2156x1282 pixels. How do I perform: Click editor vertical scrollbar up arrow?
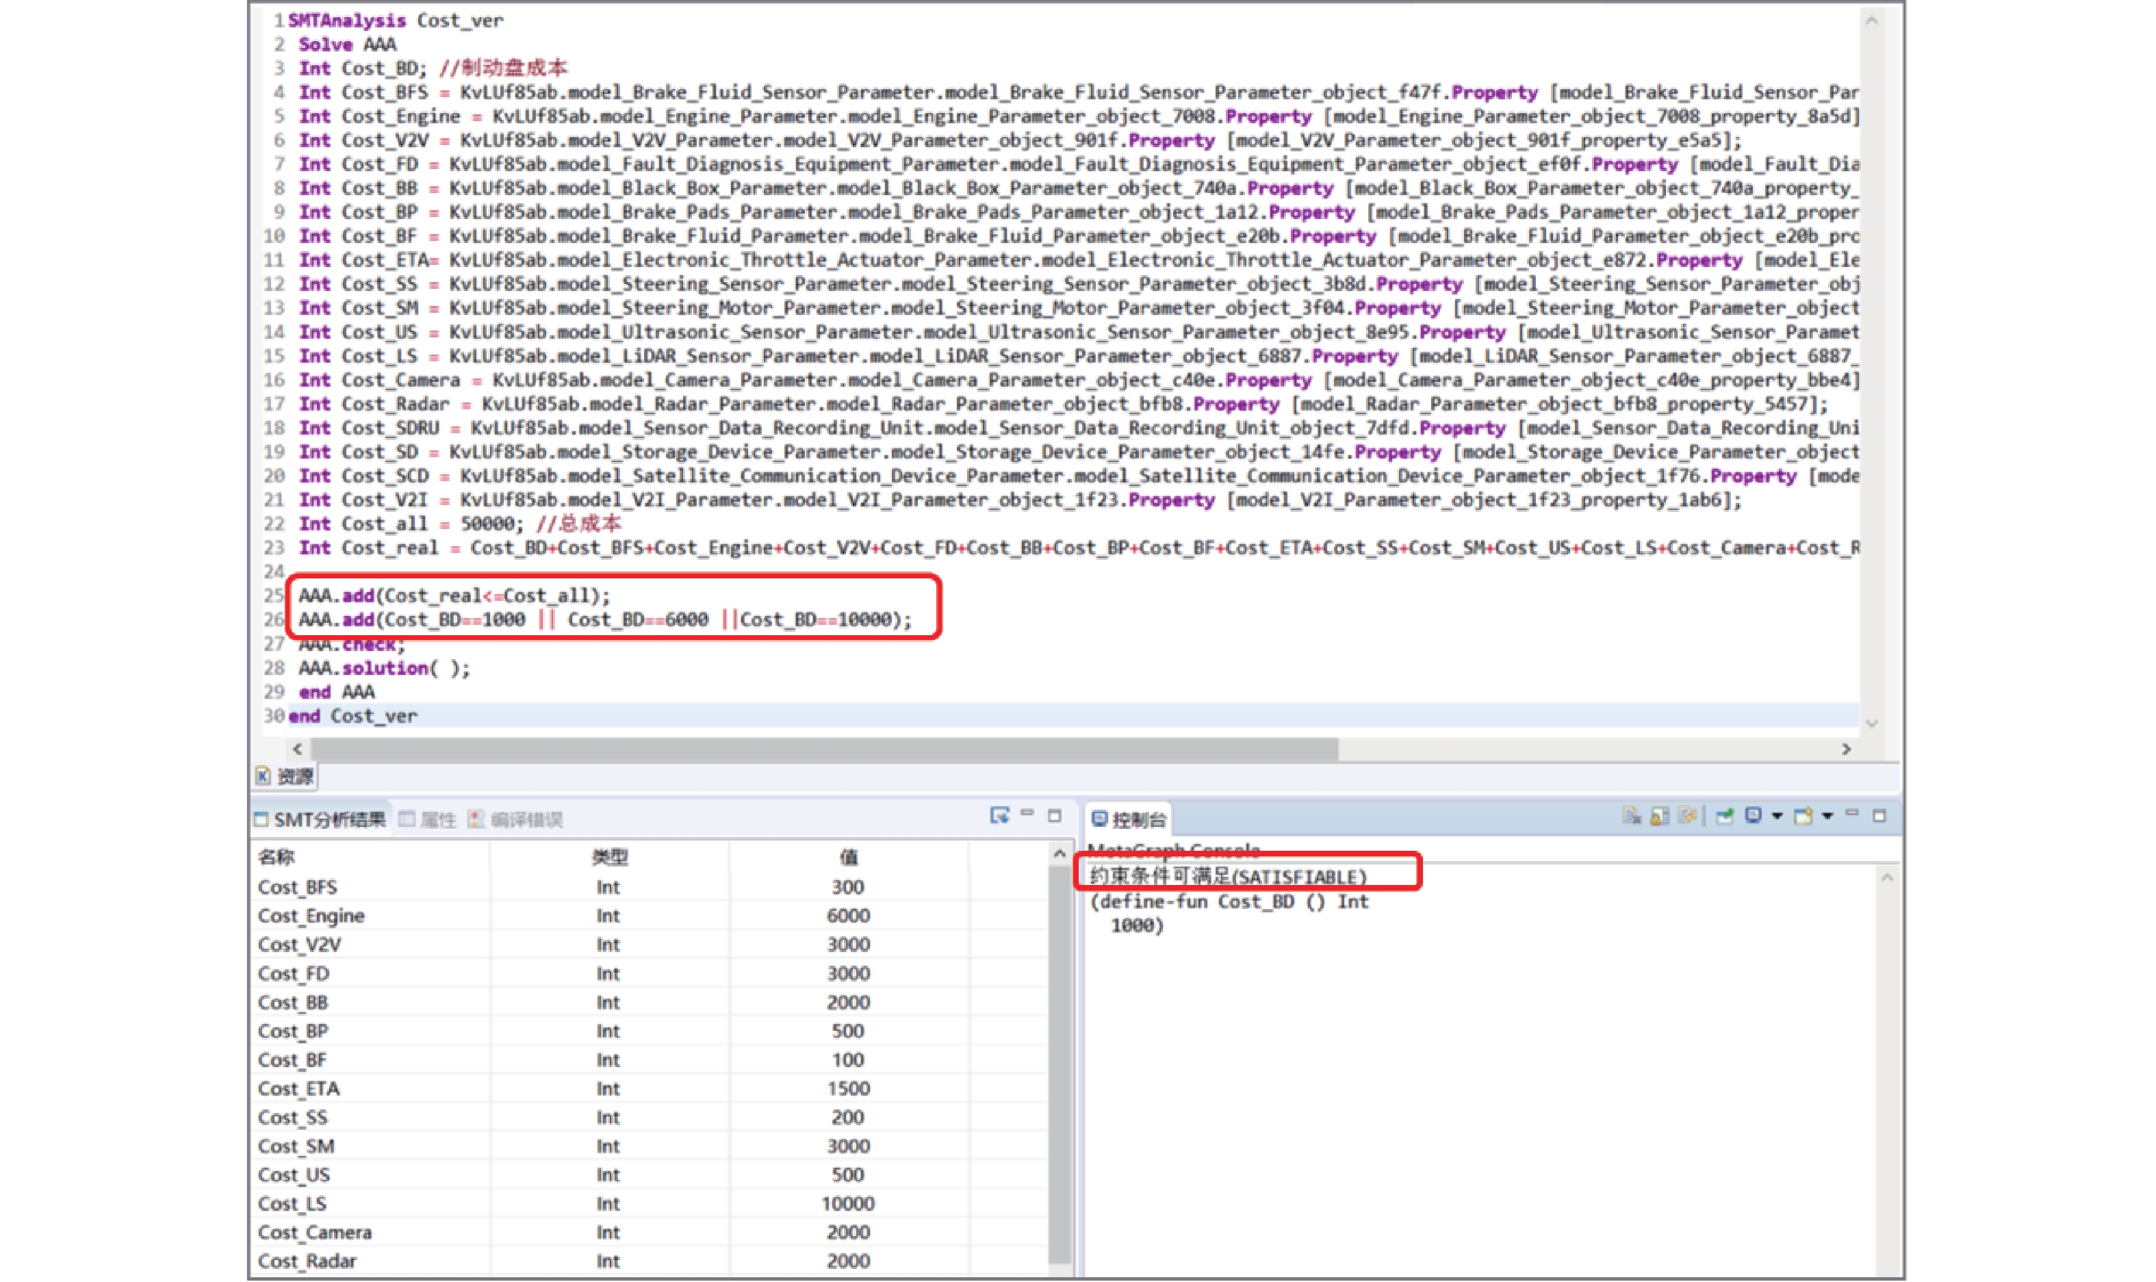pos(1872,21)
